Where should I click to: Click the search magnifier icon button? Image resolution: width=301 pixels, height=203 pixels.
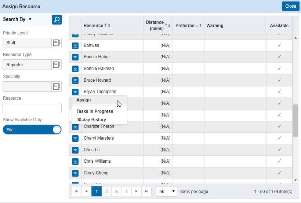57,19
